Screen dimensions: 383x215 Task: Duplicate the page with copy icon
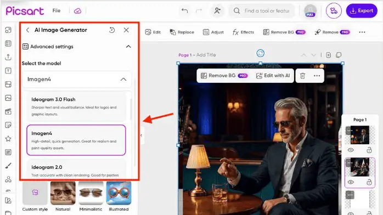click(339, 55)
